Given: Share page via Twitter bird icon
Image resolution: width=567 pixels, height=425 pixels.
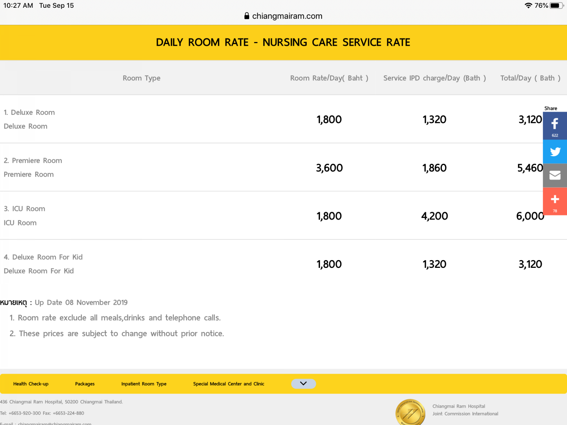Looking at the screenshot, I should [x=554, y=152].
